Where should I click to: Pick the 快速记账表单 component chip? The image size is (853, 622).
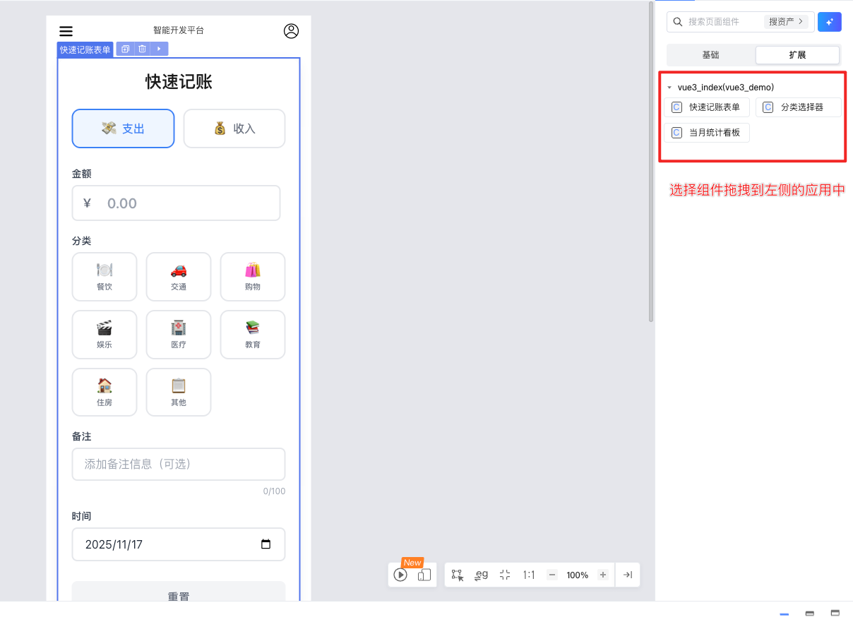707,107
